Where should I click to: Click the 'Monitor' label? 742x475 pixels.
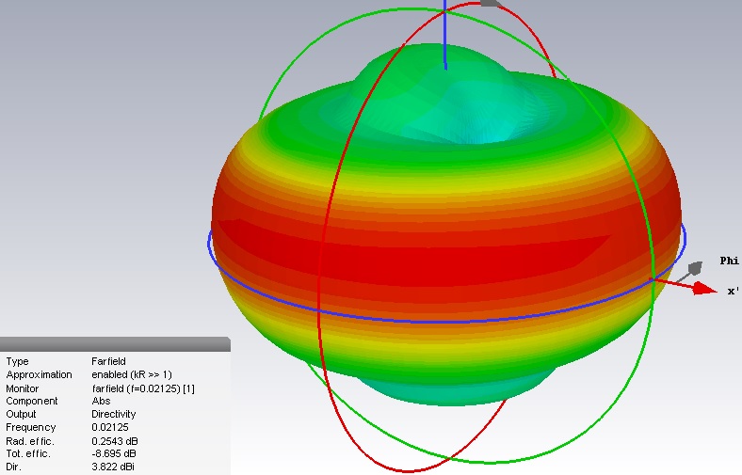23,388
